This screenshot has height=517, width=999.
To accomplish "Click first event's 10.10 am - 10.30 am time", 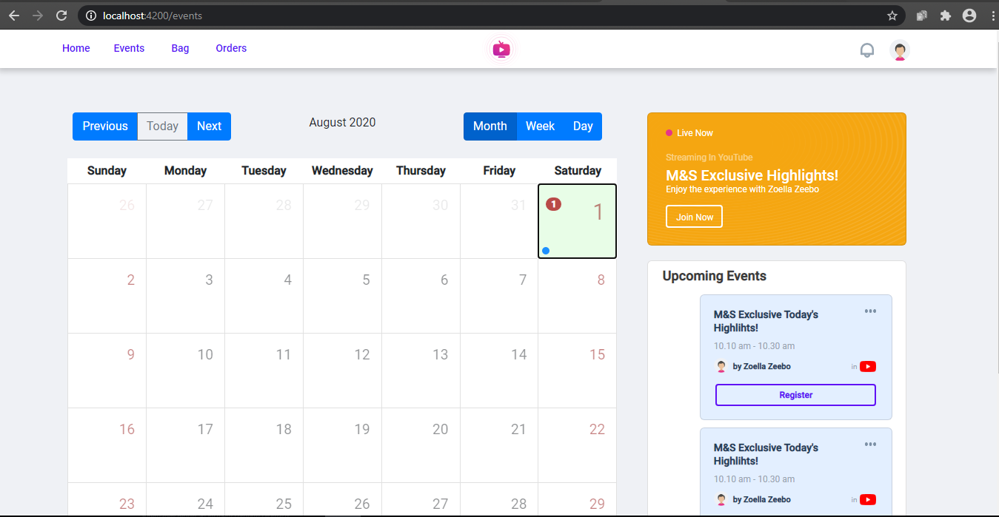I will (755, 346).
